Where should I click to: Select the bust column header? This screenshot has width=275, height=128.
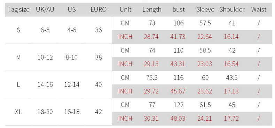(x=179, y=9)
